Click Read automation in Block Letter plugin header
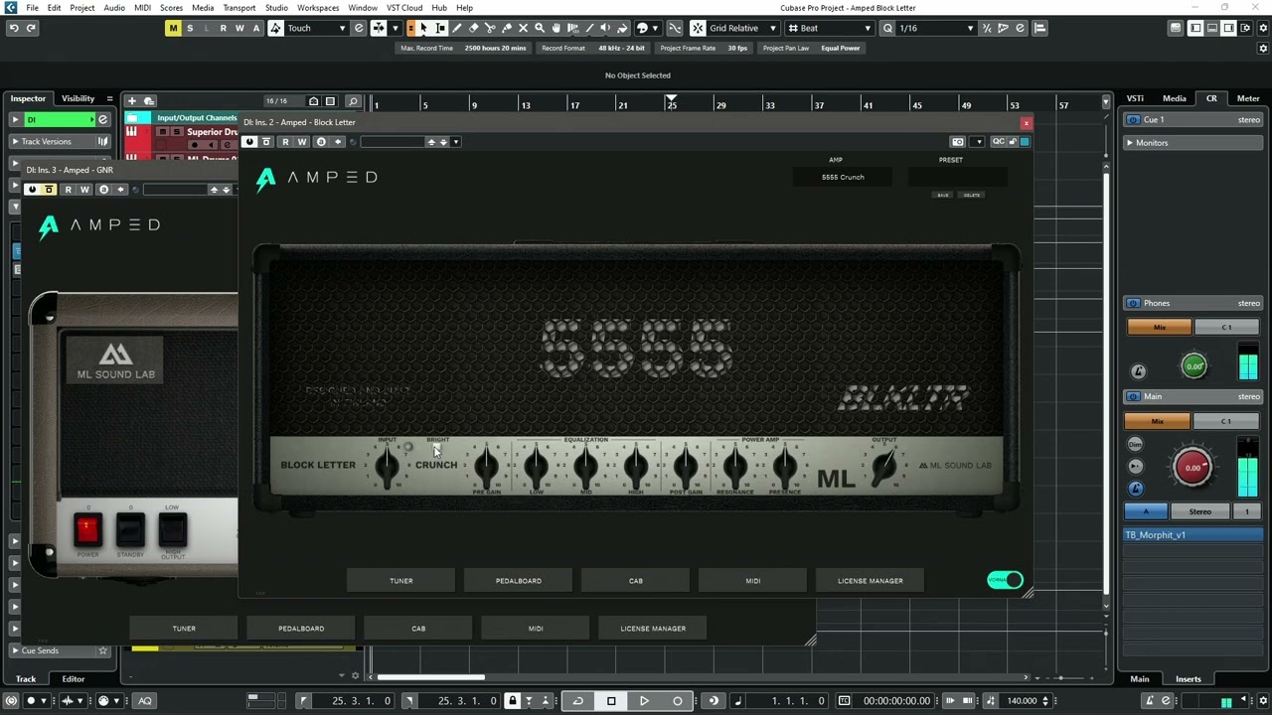This screenshot has width=1272, height=715. click(x=285, y=142)
